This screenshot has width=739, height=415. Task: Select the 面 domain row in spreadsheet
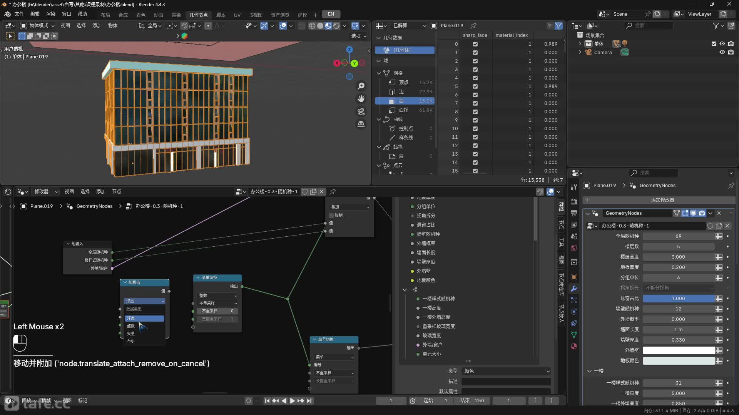coord(405,101)
